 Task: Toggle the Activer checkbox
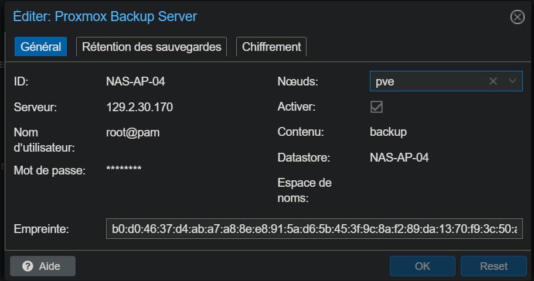[377, 107]
